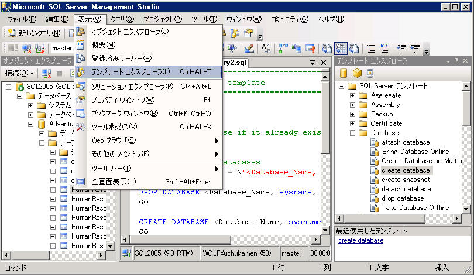Click the create snapshot template file icon

pos(375,180)
